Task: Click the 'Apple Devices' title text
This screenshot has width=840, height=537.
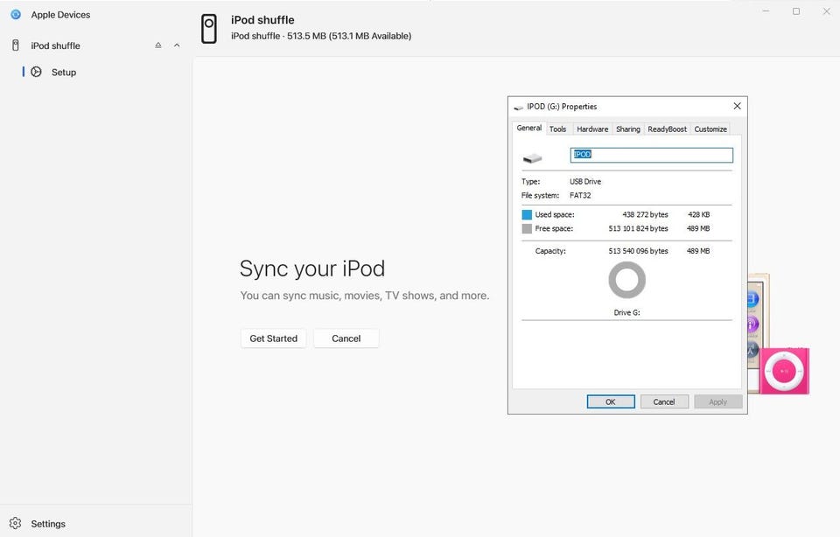Action: pyautogui.click(x=60, y=15)
